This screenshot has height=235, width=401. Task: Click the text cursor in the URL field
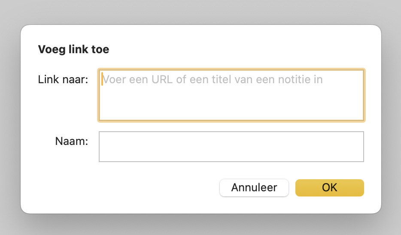click(x=102, y=79)
